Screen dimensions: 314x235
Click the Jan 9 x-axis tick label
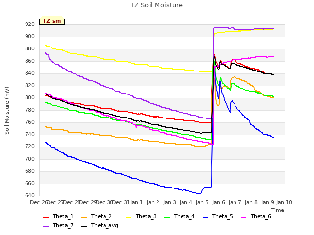pyautogui.click(x=268, y=202)
